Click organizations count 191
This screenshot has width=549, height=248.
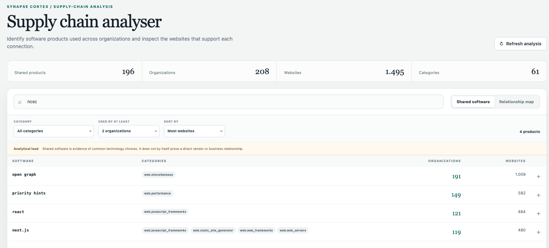pos(456,176)
